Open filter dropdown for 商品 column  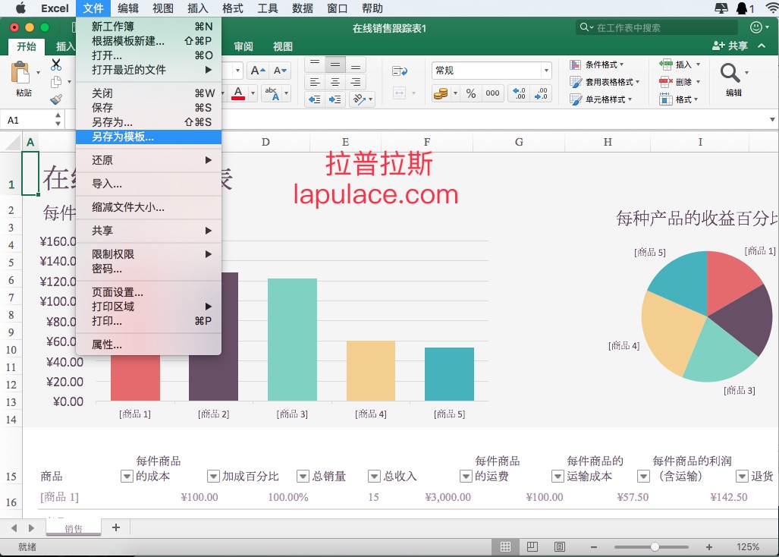point(127,476)
